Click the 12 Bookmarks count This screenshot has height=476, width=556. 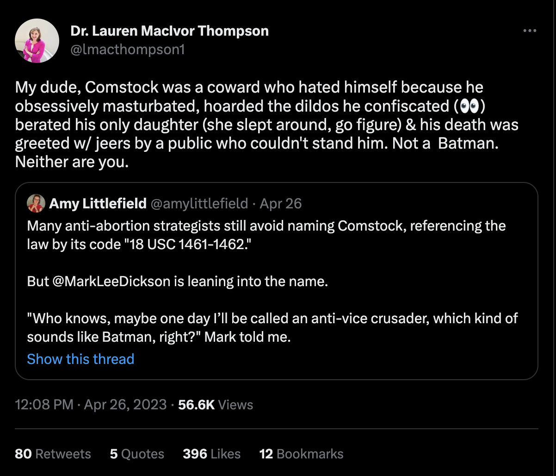[301, 454]
